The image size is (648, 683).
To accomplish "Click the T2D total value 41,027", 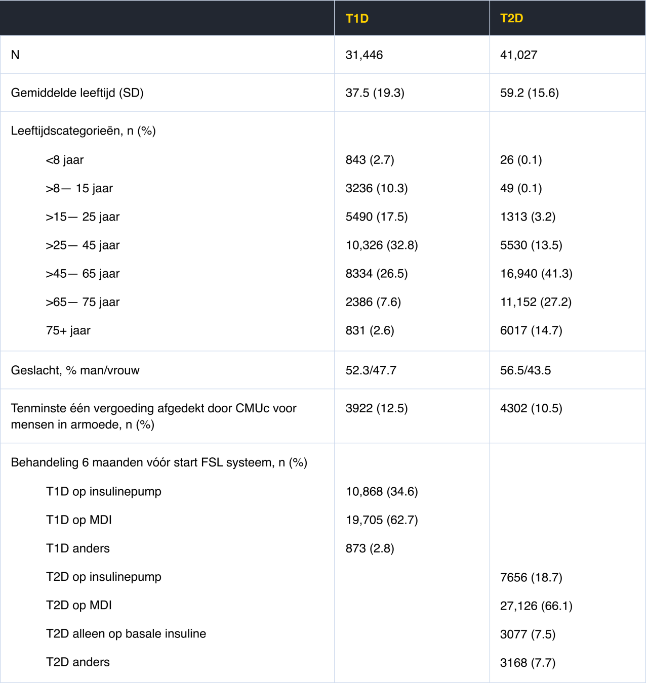I will (518, 55).
